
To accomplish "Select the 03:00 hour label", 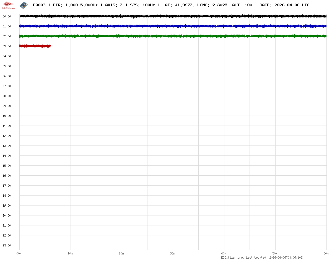I will click(x=7, y=46).
